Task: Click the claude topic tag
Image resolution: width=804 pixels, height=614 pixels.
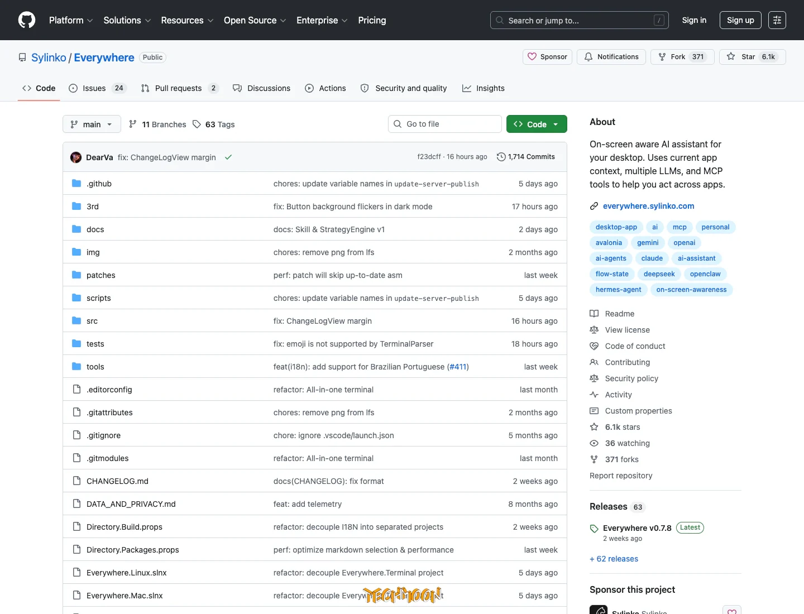Action: pos(652,258)
